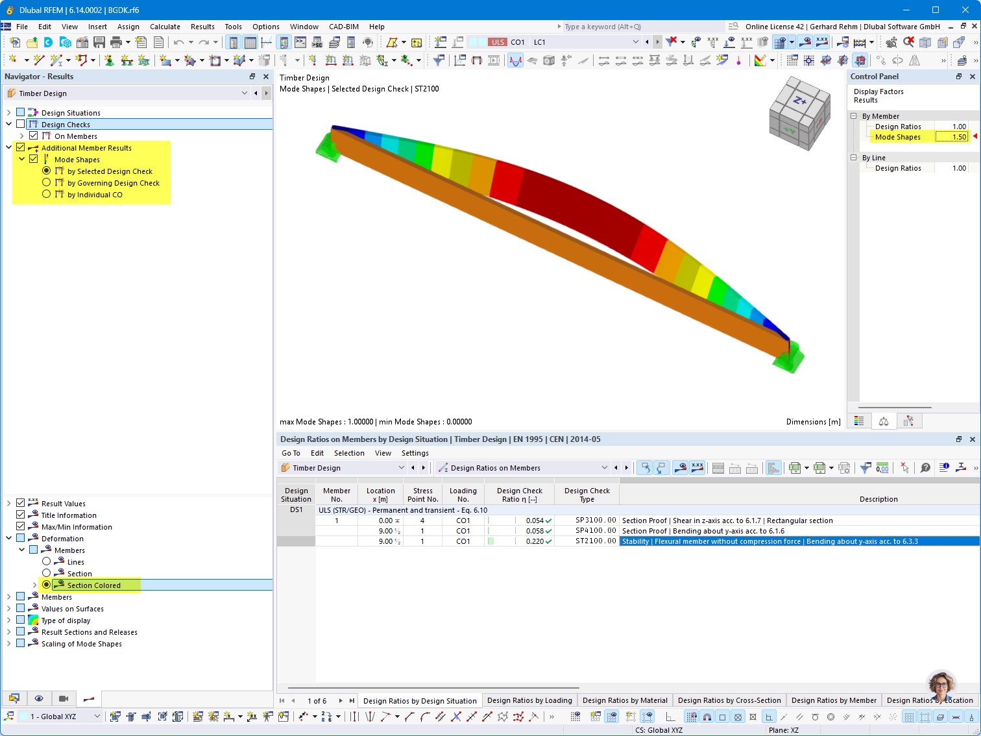Collapse the By Member group in Control Panel

[854, 116]
